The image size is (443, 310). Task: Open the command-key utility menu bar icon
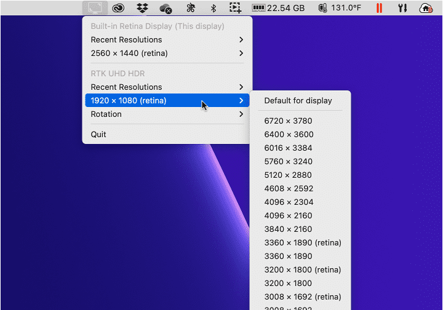click(190, 8)
